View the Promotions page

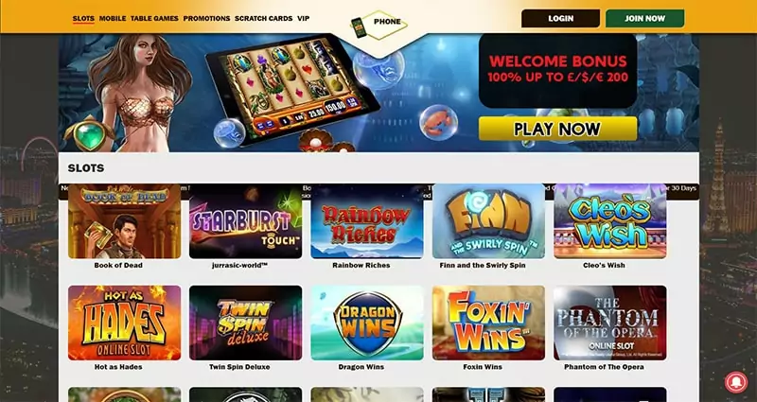coord(206,18)
